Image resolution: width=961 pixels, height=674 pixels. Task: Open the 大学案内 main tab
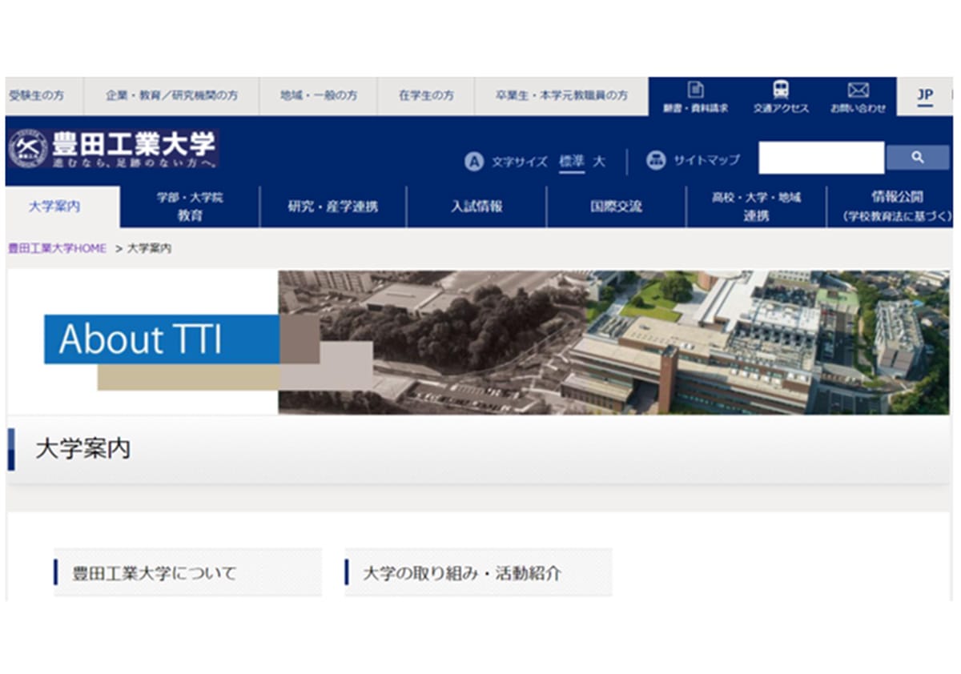[x=62, y=207]
